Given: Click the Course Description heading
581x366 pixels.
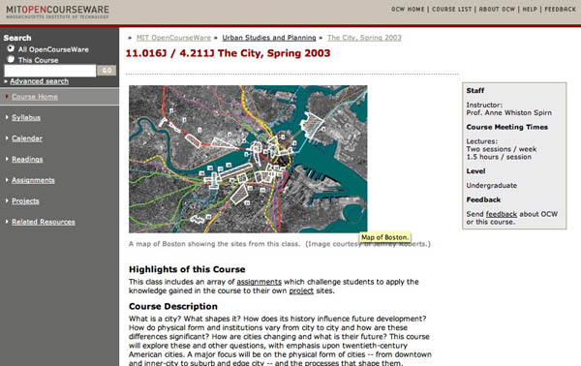Looking at the screenshot, I should point(173,306).
